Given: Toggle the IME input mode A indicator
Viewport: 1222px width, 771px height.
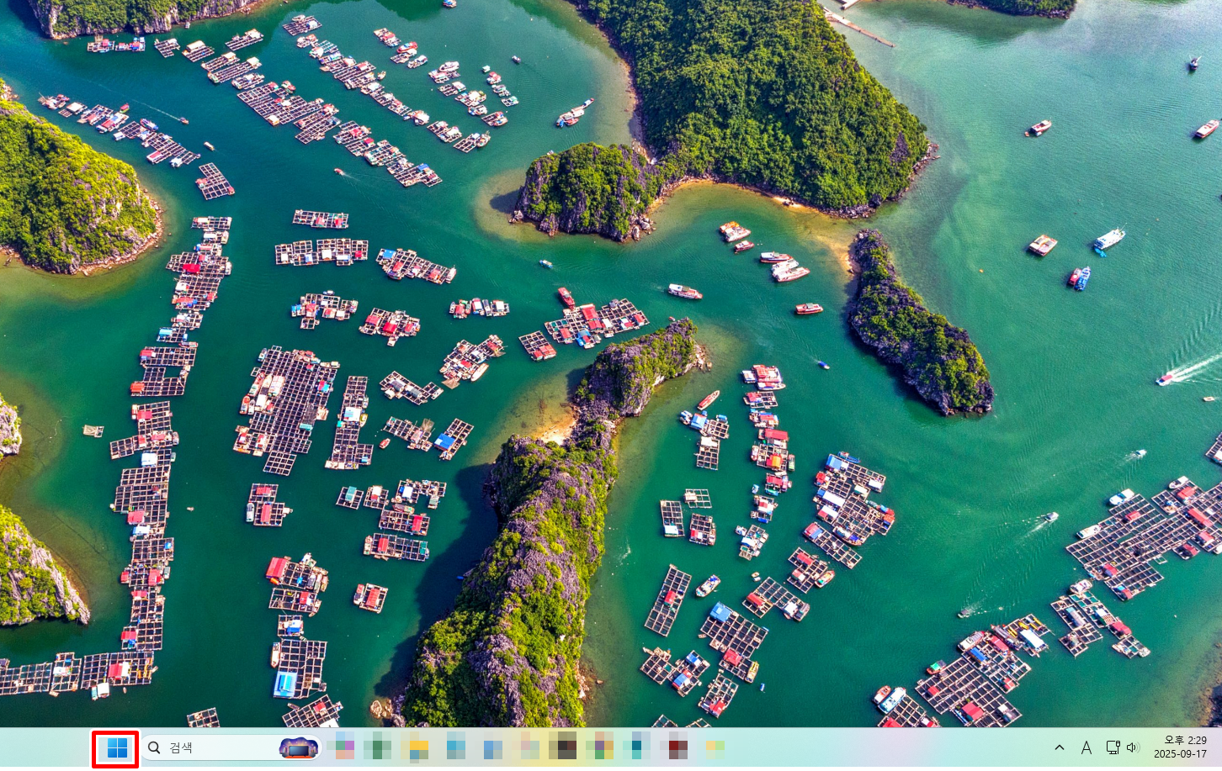Looking at the screenshot, I should click(1086, 747).
